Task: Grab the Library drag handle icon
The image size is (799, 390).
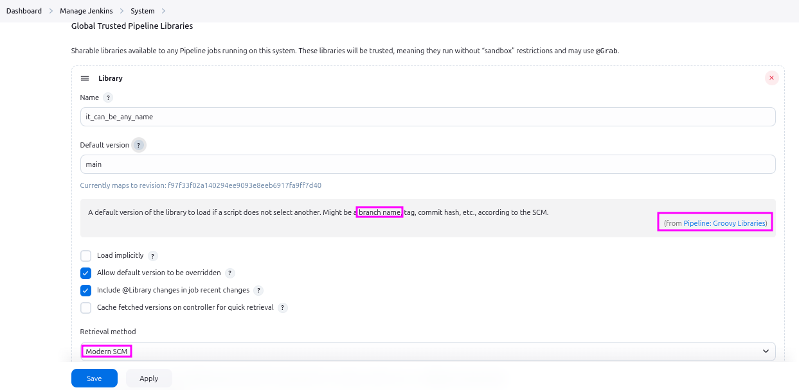Action: click(85, 78)
